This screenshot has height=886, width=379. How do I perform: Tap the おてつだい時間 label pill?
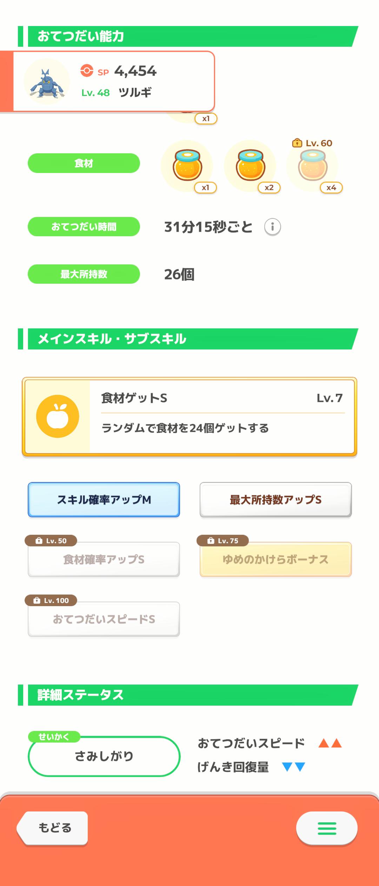point(84,227)
